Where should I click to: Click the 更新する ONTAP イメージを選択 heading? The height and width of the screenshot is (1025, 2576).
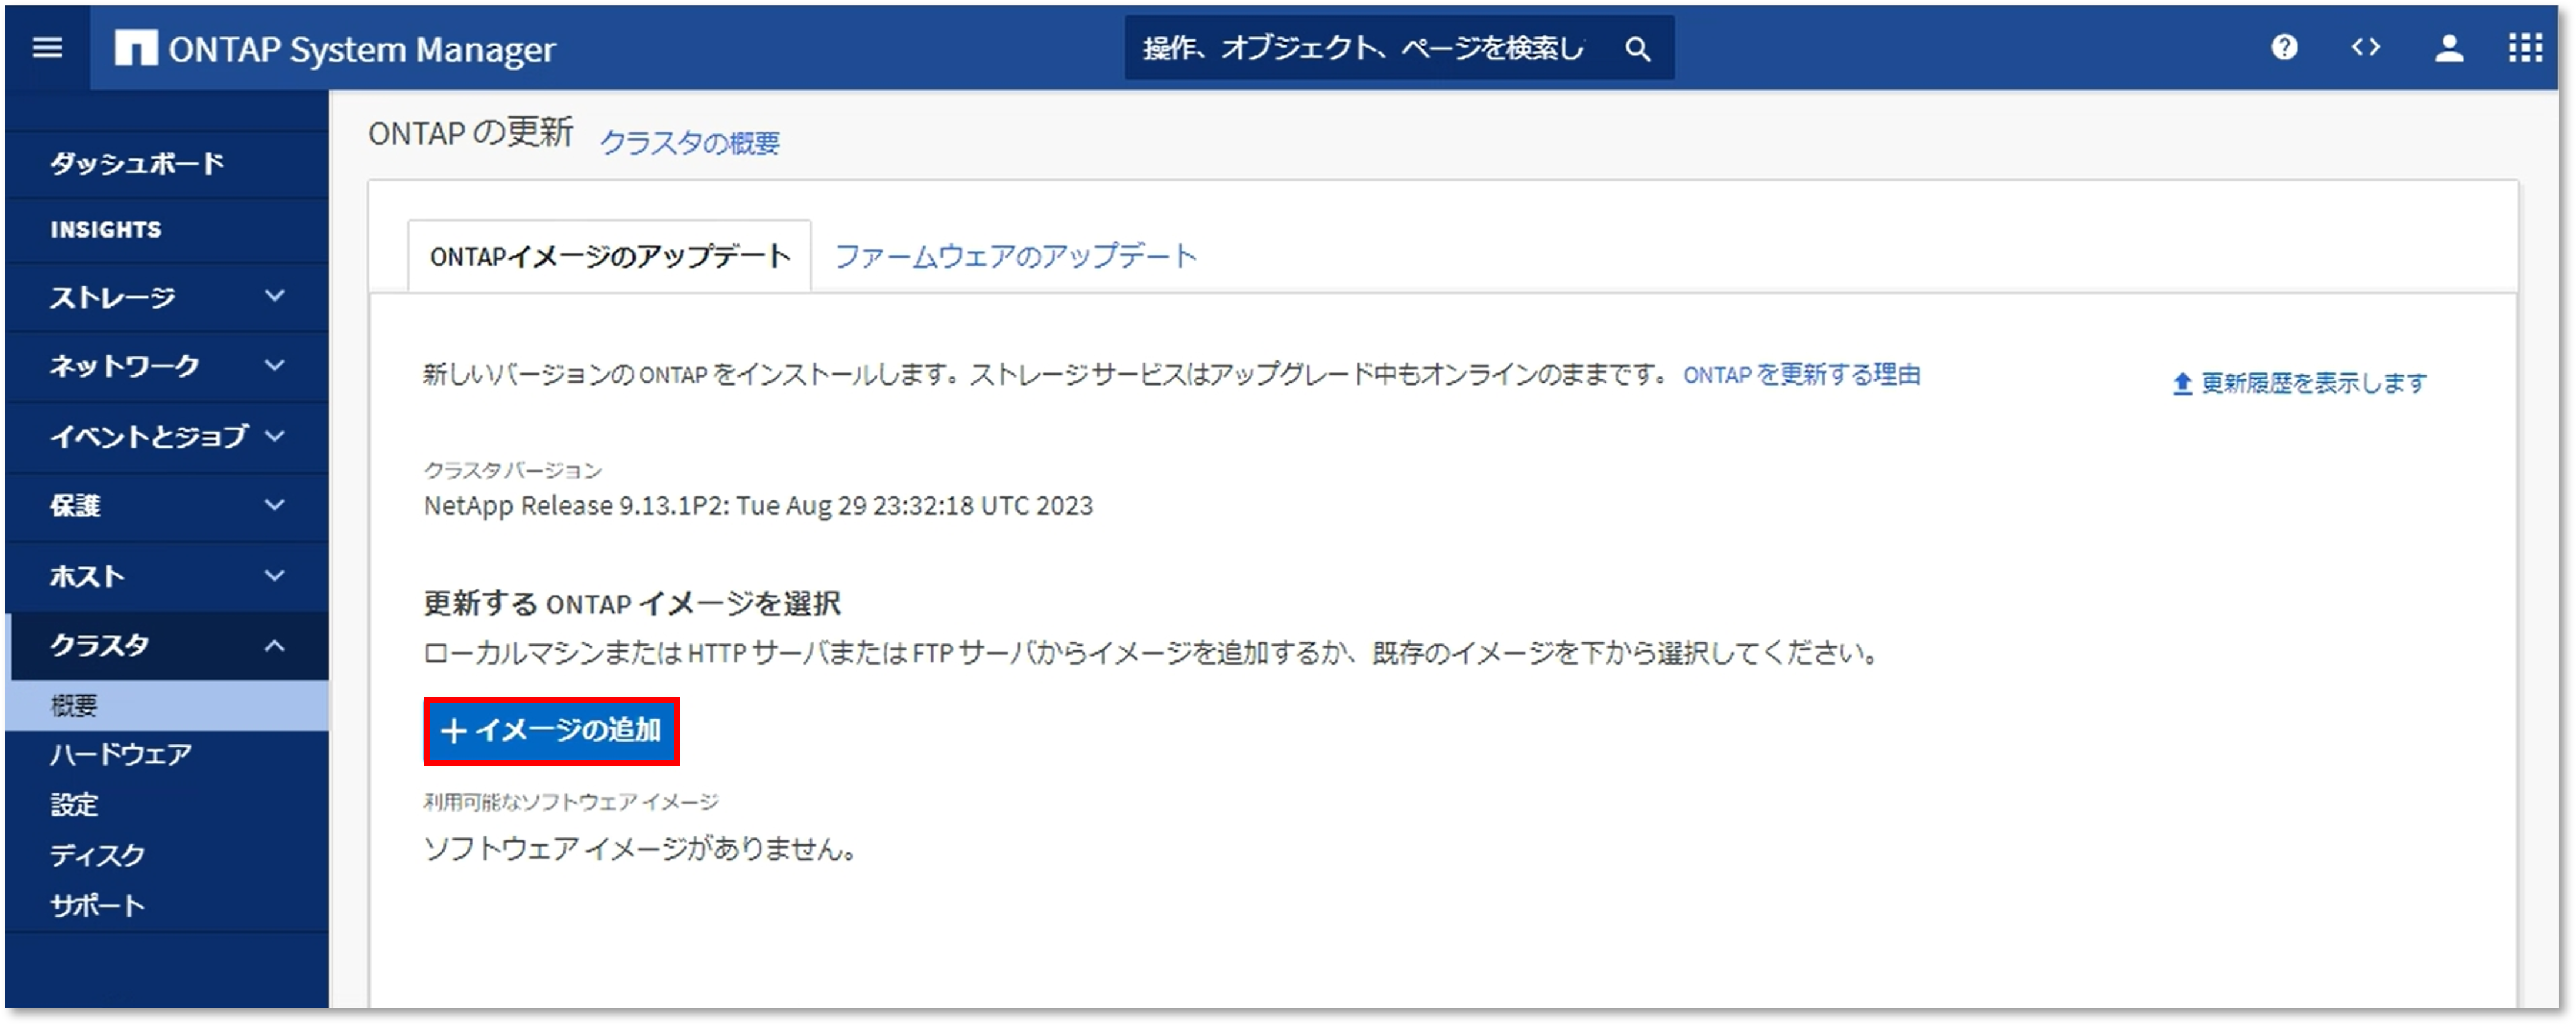point(632,604)
